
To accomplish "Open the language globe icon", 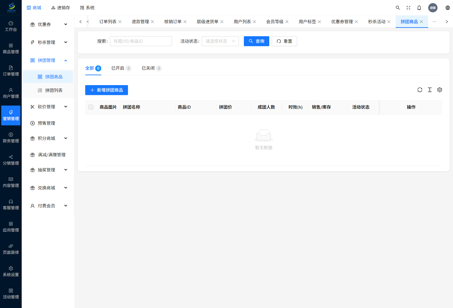I will [x=448, y=8].
